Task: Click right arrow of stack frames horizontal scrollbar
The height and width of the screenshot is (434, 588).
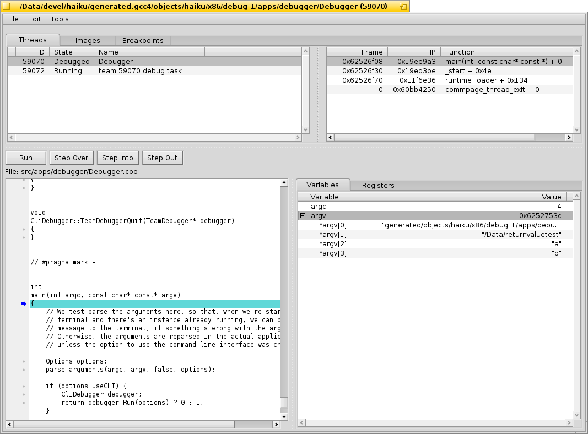Action: (x=569, y=138)
